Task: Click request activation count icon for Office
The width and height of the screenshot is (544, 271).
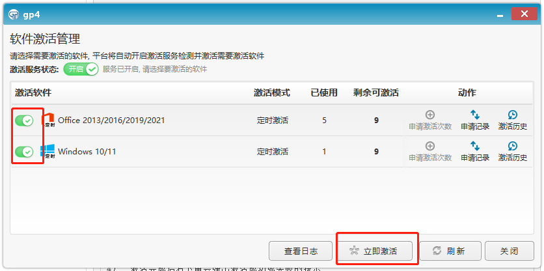Action: pos(429,115)
